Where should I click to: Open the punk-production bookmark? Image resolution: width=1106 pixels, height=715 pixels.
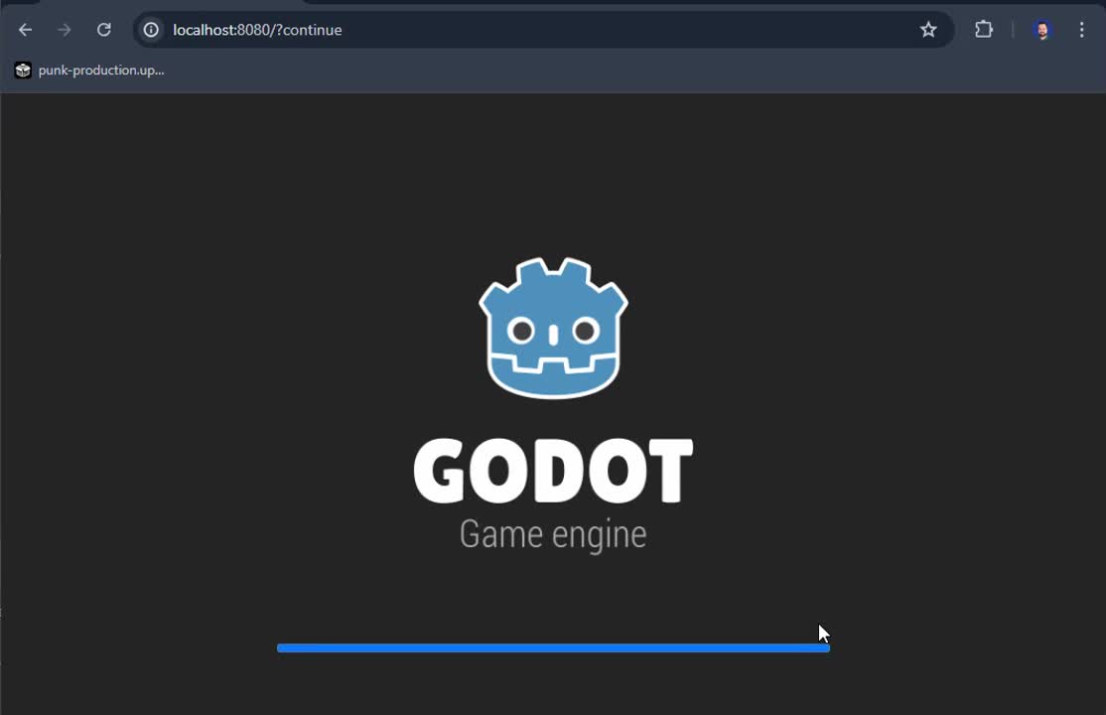pos(89,70)
